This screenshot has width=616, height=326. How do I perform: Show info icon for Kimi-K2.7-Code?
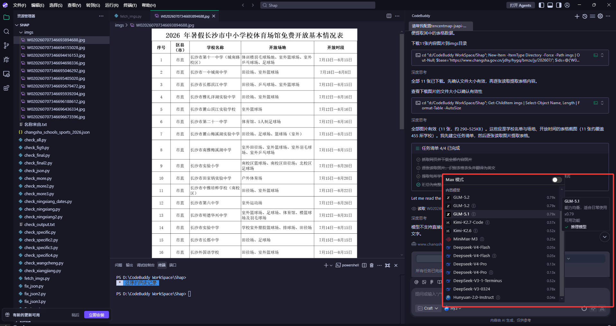click(x=487, y=222)
